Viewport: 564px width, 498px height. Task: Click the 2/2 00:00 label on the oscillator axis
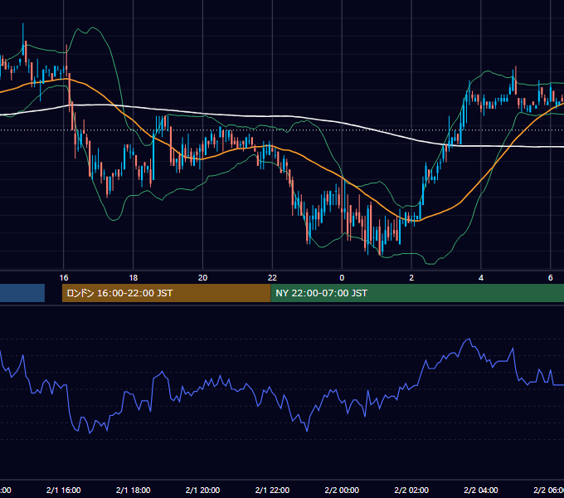[342, 490]
